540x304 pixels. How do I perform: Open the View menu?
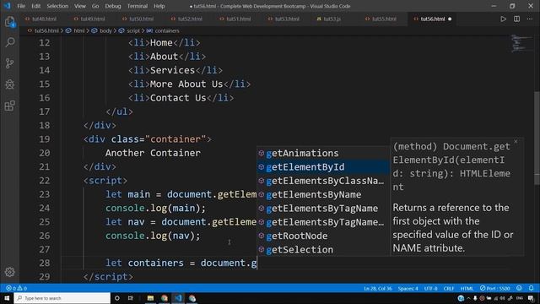point(80,6)
